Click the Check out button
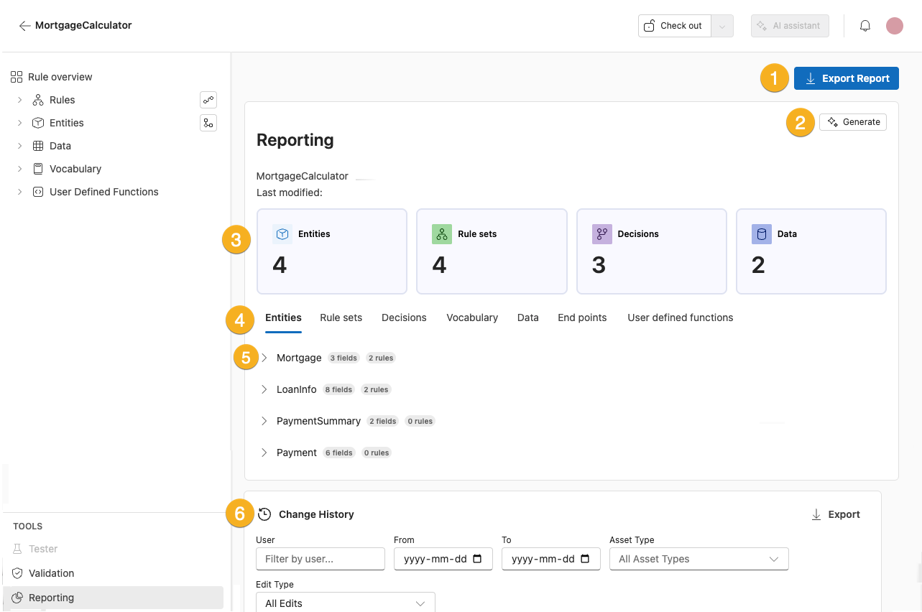Viewport: 922px width, 612px height. [x=674, y=26]
